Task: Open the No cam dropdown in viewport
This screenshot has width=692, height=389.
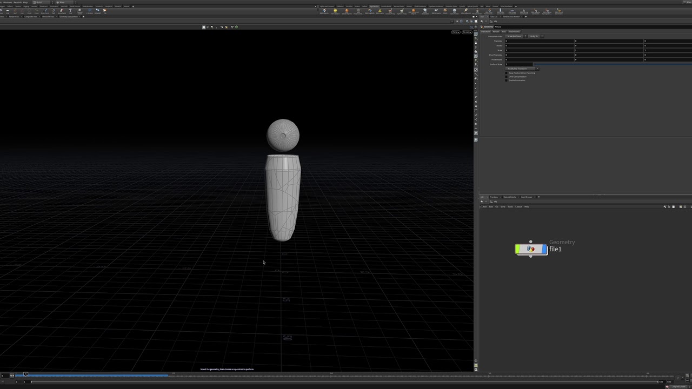Action: tap(467, 32)
